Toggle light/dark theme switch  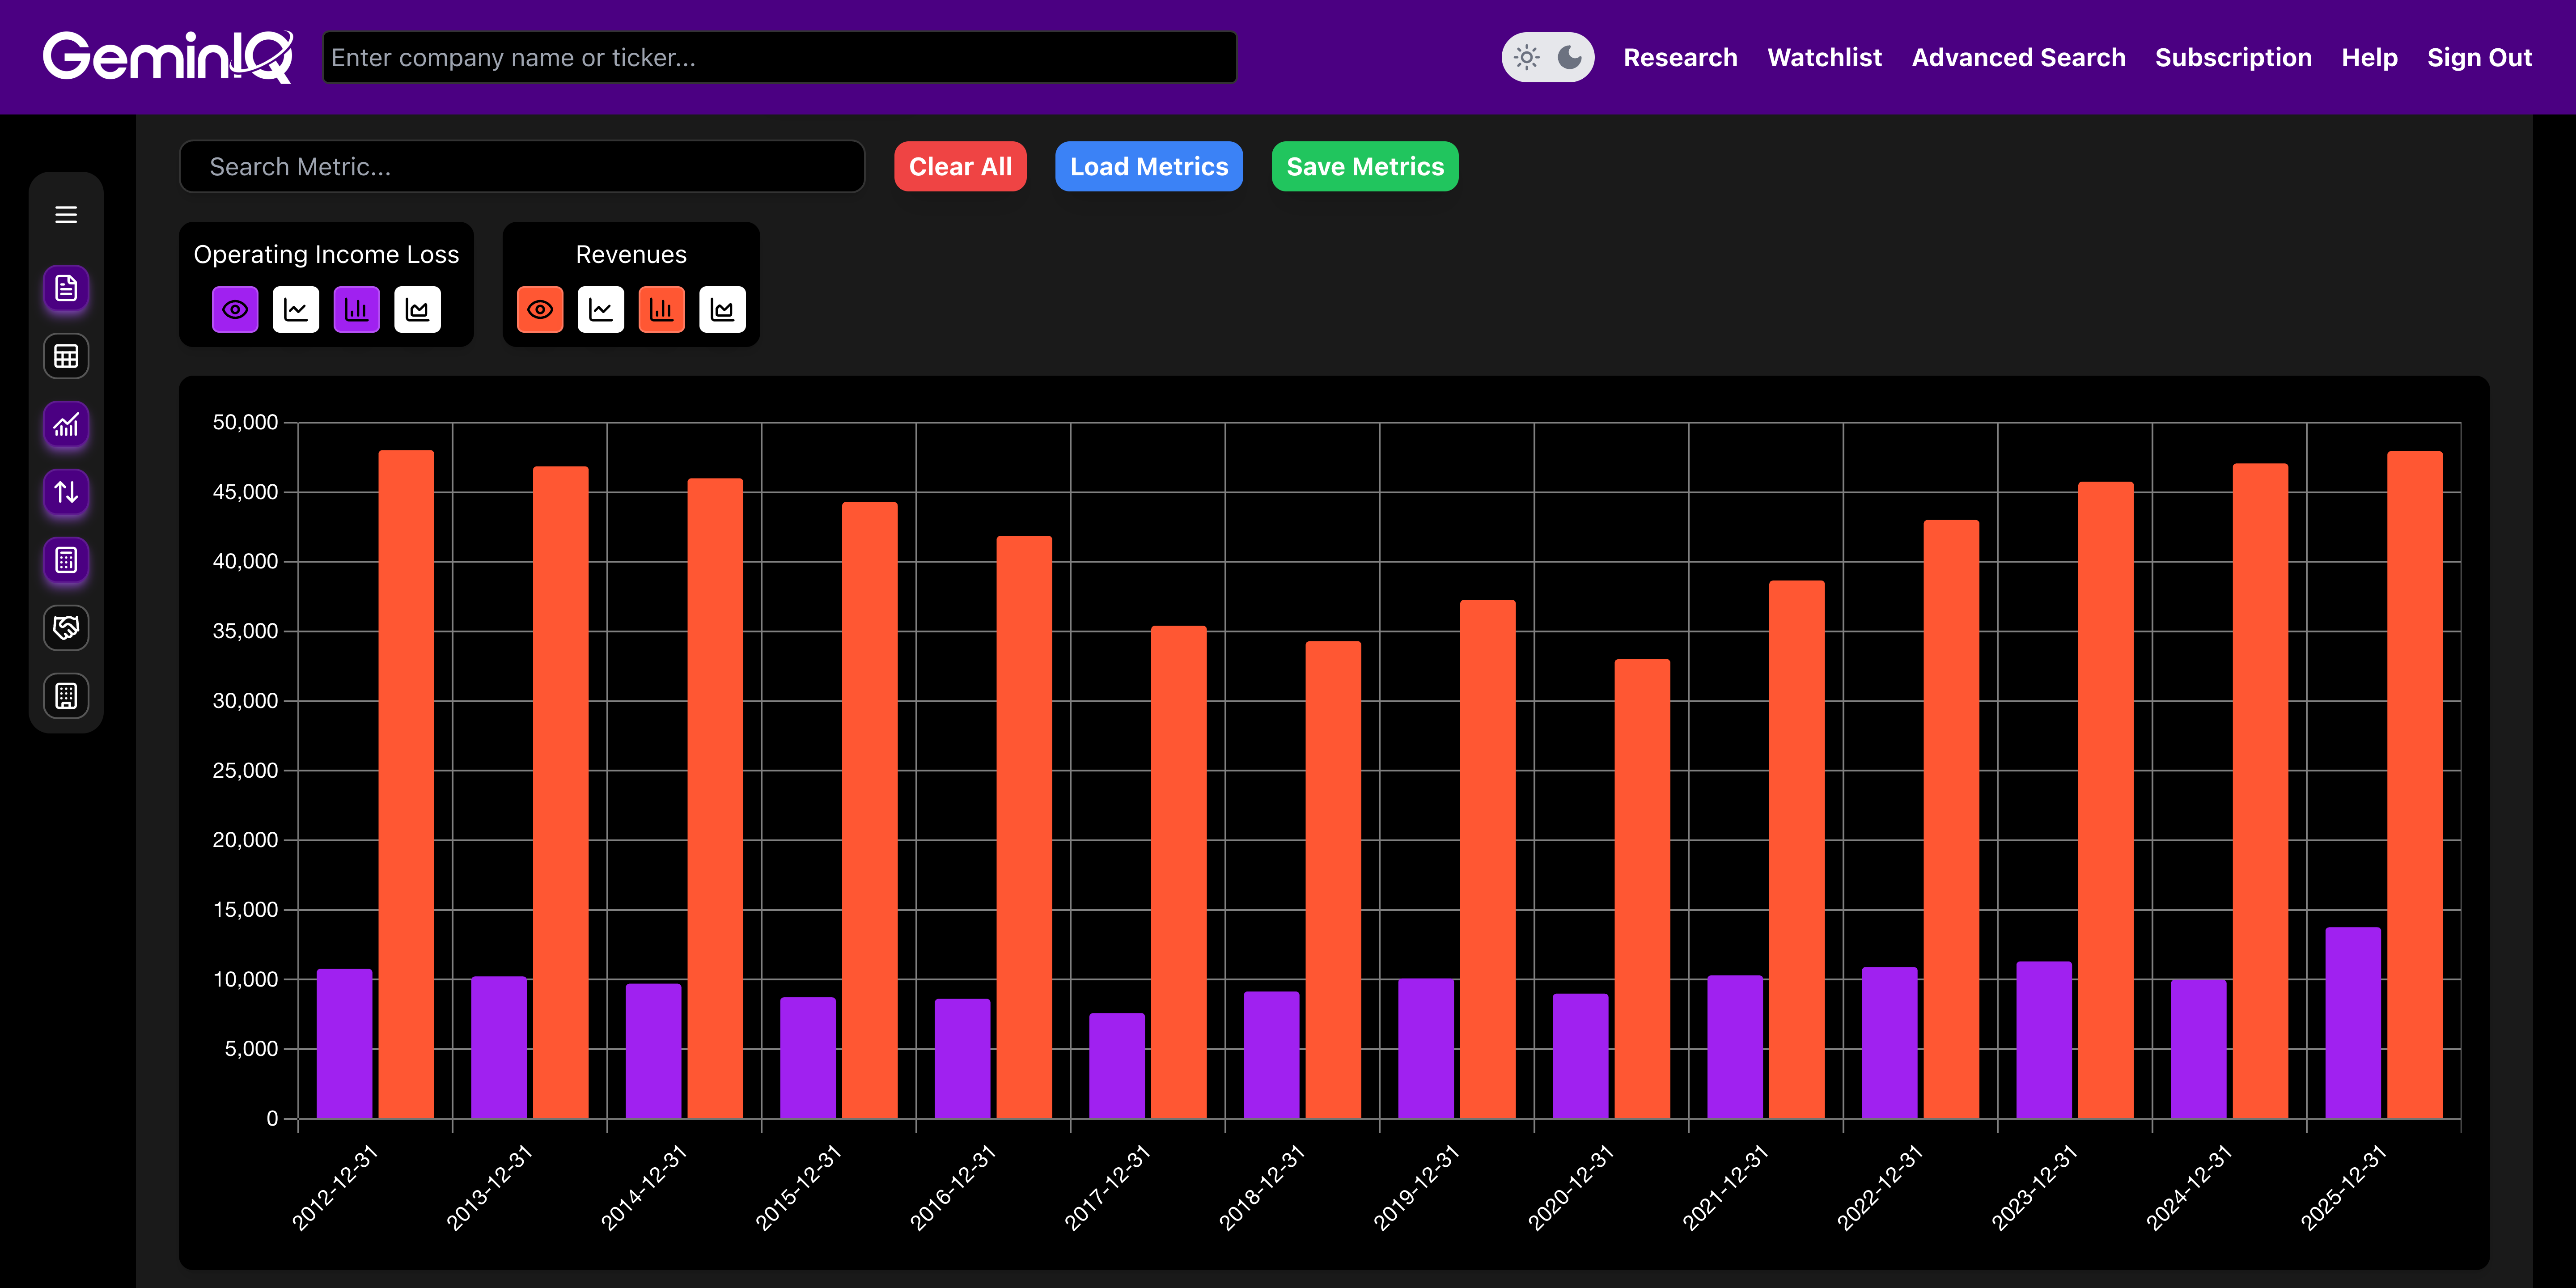tap(1547, 57)
